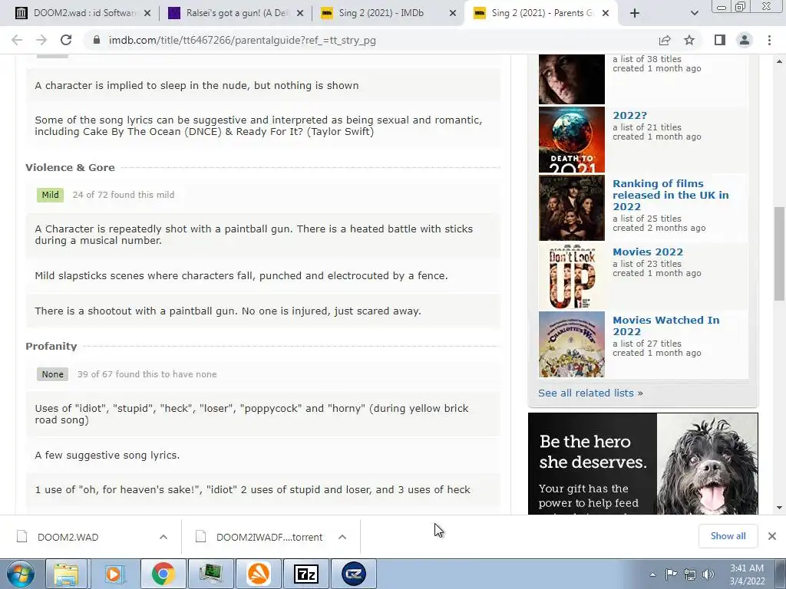Click See all related lists link

[x=590, y=393]
